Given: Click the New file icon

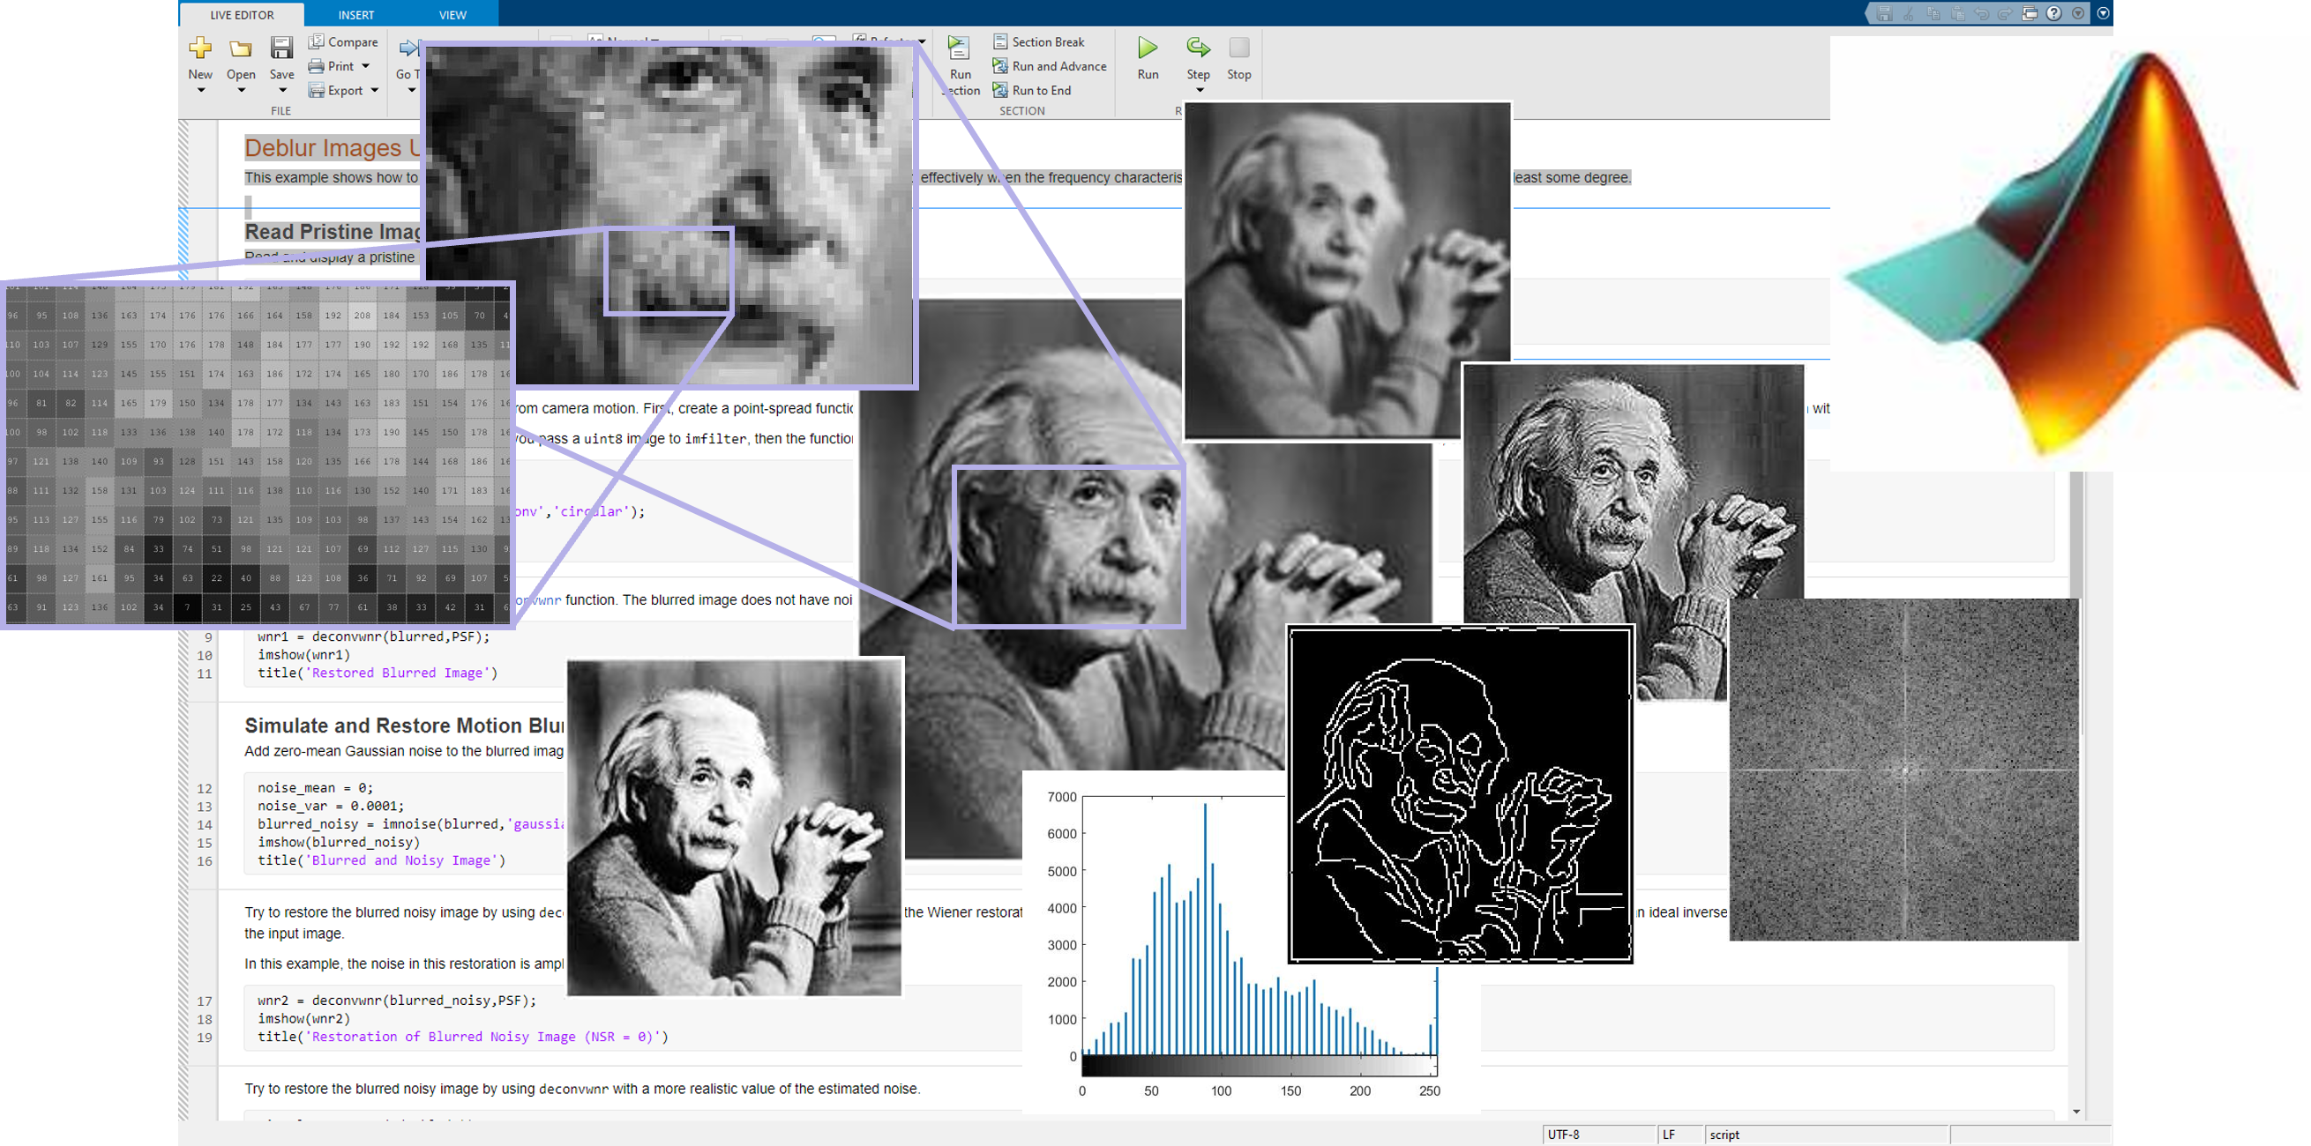Looking at the screenshot, I should pyautogui.click(x=200, y=48).
